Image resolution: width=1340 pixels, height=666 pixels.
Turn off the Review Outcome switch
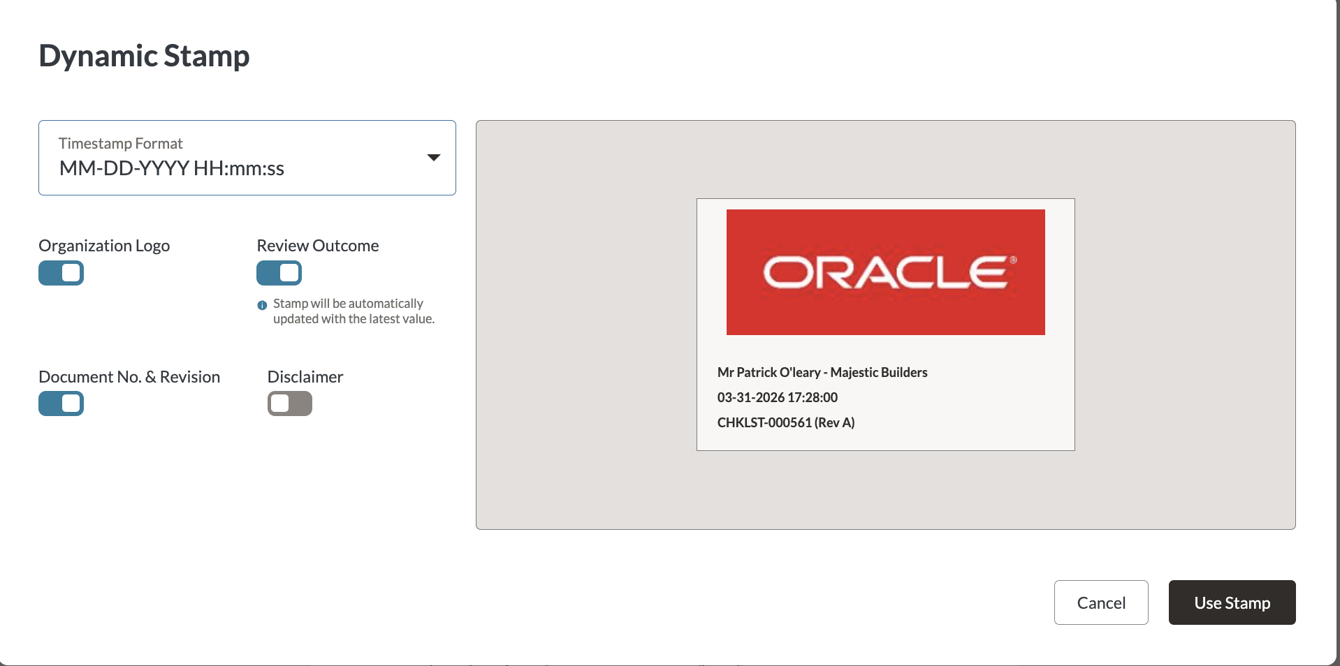(x=279, y=273)
